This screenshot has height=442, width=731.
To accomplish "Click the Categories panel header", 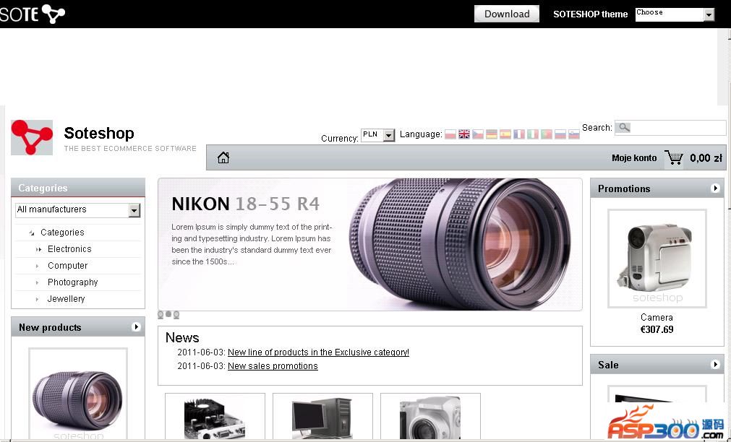I will [78, 188].
